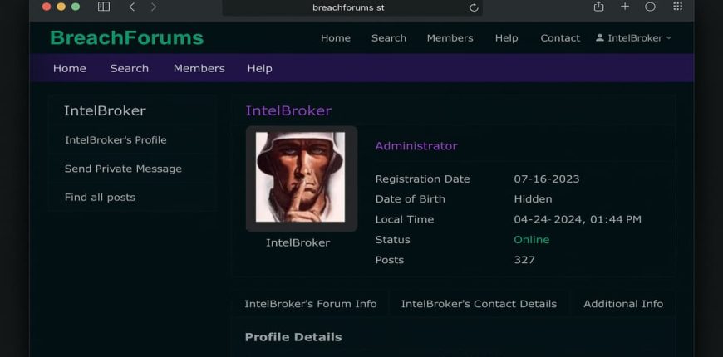Screen dimensions: 723x357
Task: Show tab overview grid icon
Action: pyautogui.click(x=677, y=6)
